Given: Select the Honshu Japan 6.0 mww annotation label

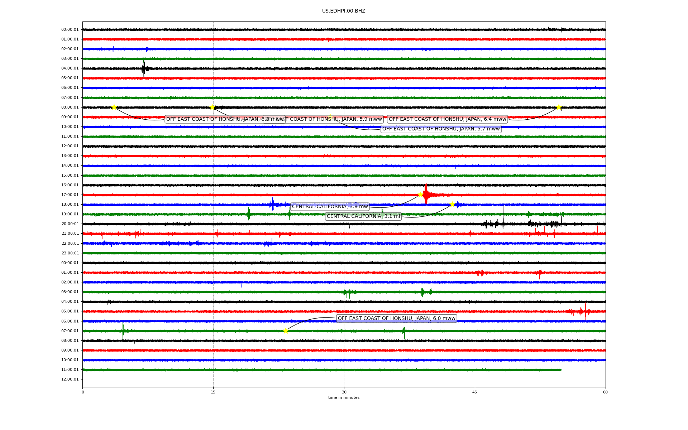Looking at the screenshot, I should coord(396,319).
